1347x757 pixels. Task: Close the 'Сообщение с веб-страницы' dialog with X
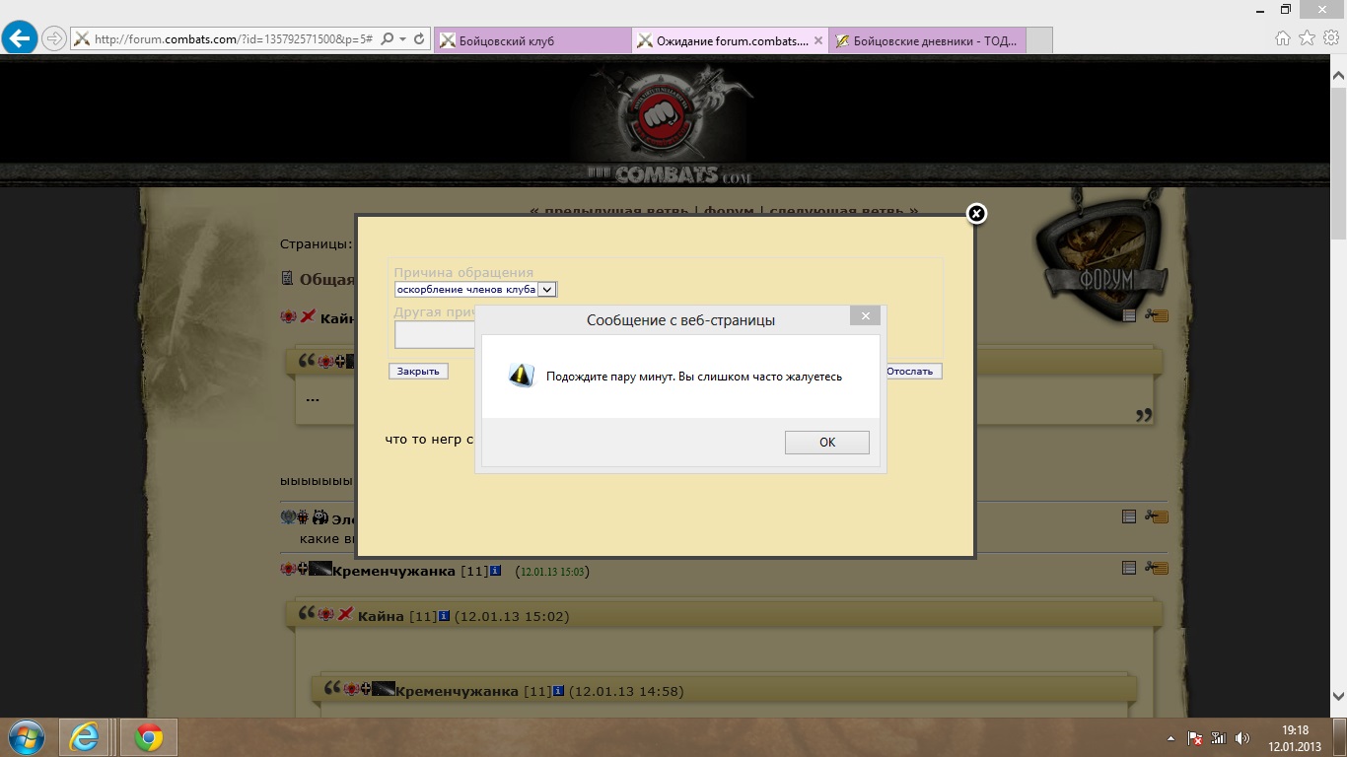click(865, 316)
